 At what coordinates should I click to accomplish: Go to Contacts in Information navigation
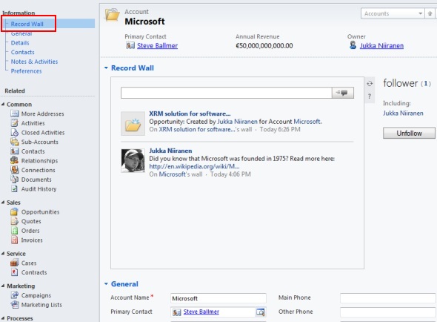22,52
